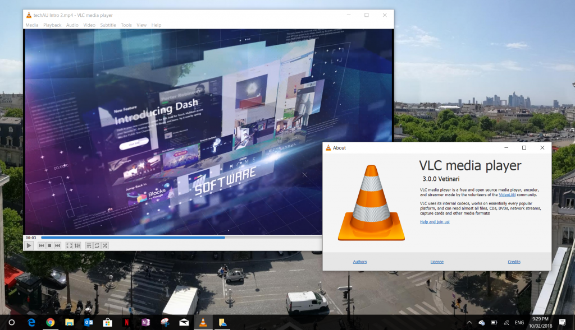Open Microsoft Edge from the taskbar
575x330 pixels.
point(31,322)
